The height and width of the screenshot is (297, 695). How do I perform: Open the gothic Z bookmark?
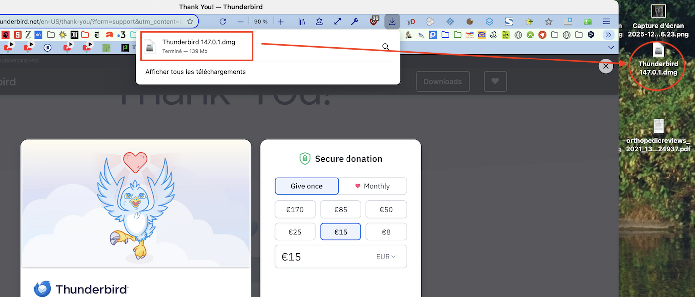point(28,35)
